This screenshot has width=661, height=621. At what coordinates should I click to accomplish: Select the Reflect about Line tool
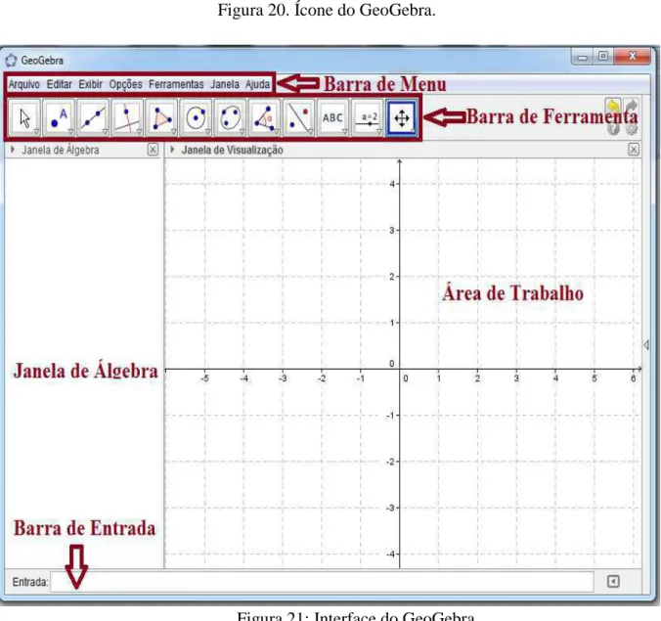coord(299,118)
